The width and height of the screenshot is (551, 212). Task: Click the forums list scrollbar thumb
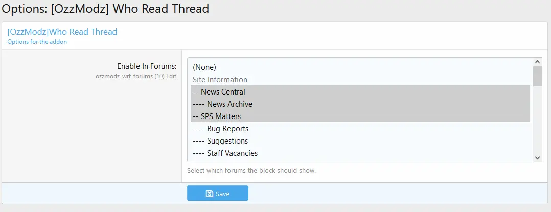[537, 77]
